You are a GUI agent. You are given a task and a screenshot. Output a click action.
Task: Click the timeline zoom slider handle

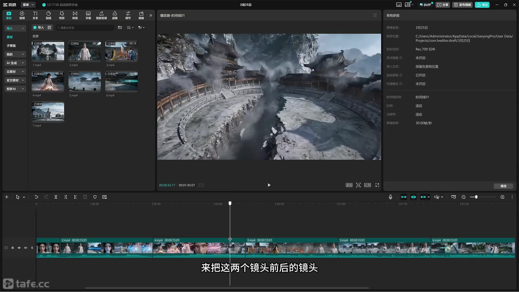pos(476,197)
